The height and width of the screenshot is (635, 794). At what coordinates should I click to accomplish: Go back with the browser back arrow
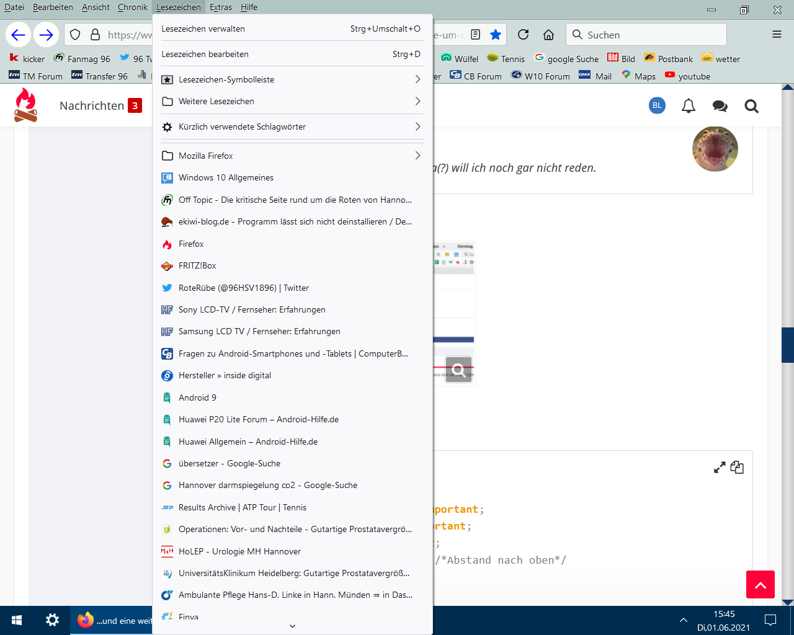coord(18,35)
